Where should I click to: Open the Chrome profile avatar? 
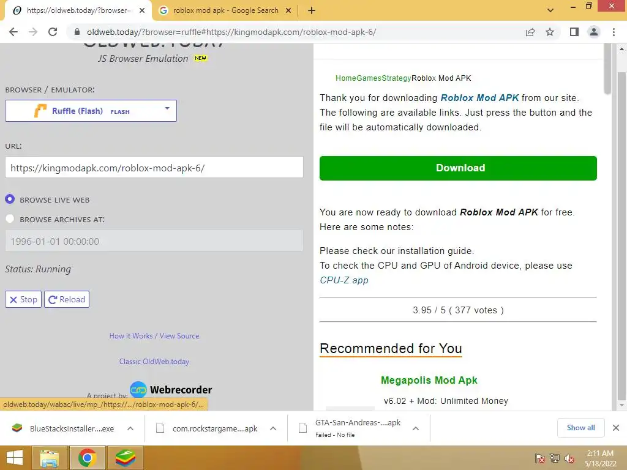pyautogui.click(x=594, y=32)
